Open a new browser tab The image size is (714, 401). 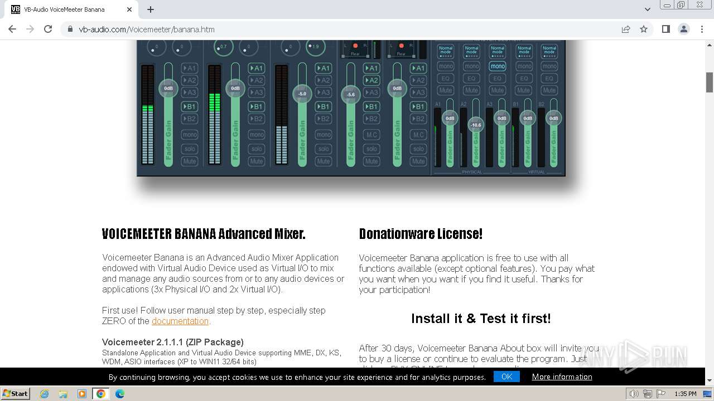151,9
